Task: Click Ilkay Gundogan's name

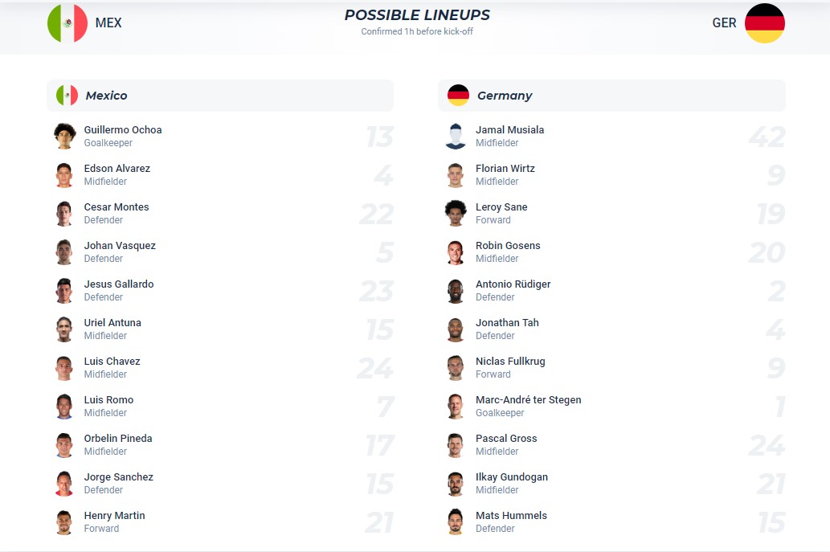Action: tap(512, 477)
